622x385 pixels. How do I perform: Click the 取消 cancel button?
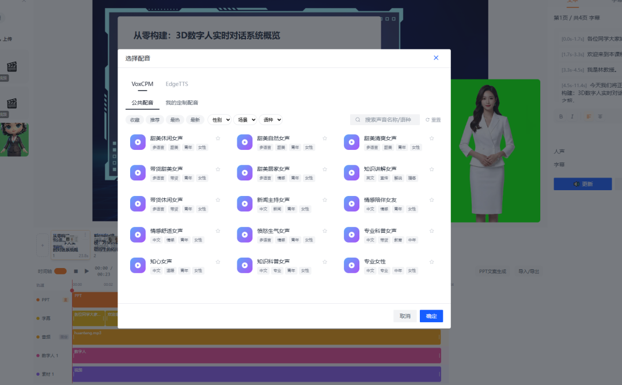tap(405, 316)
